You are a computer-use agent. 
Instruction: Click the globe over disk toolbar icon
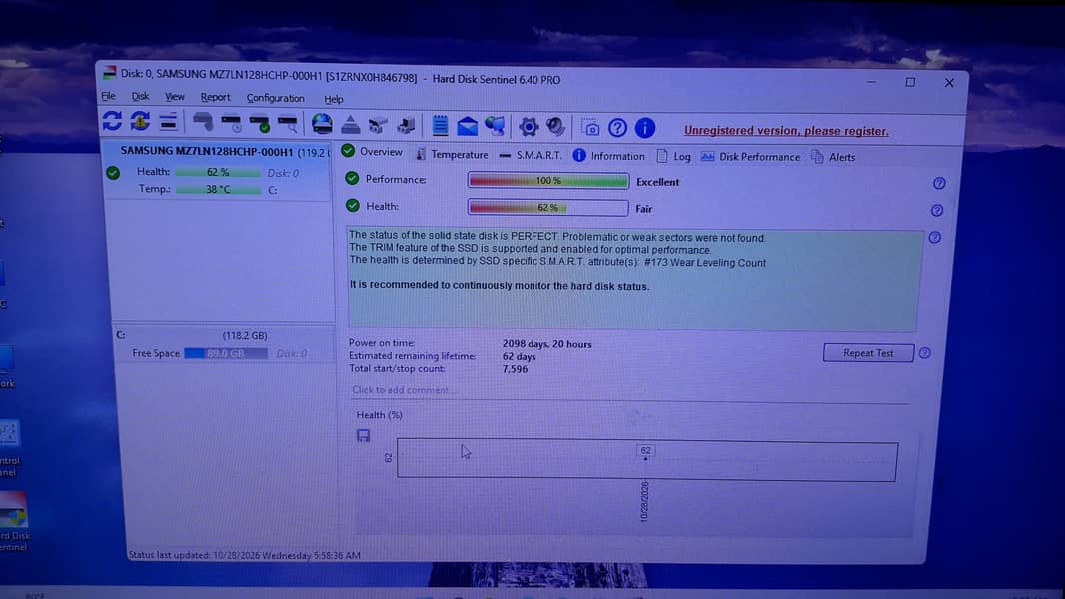click(322, 124)
